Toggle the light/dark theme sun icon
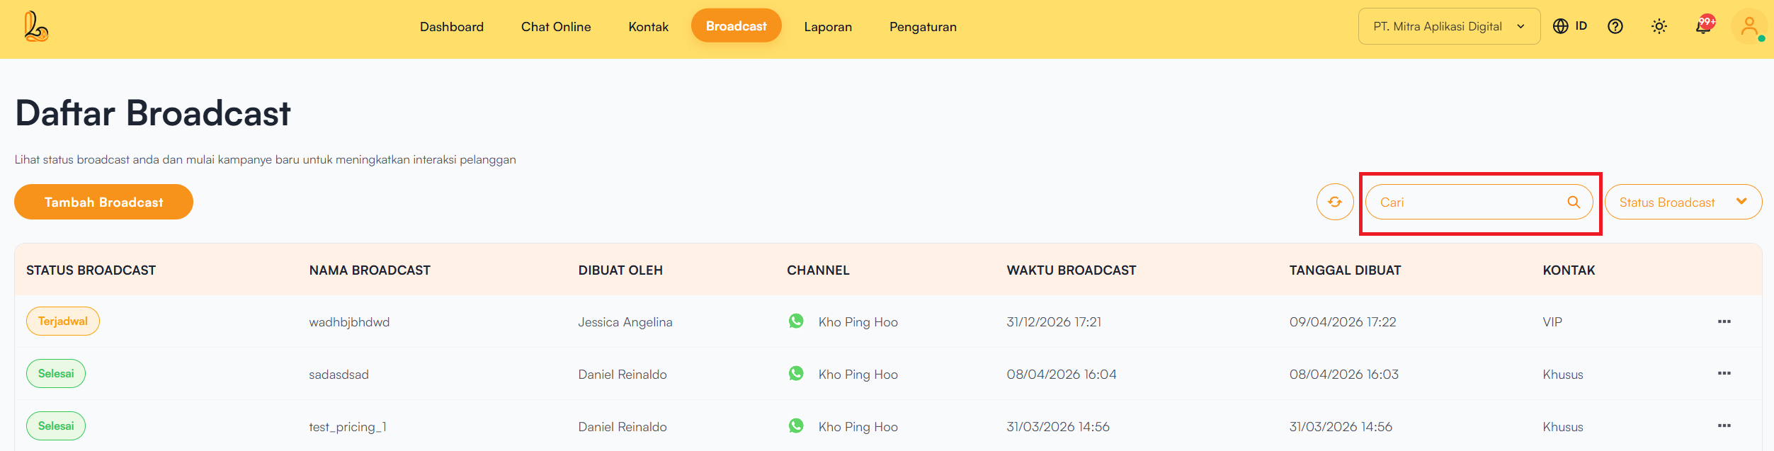 (1659, 26)
